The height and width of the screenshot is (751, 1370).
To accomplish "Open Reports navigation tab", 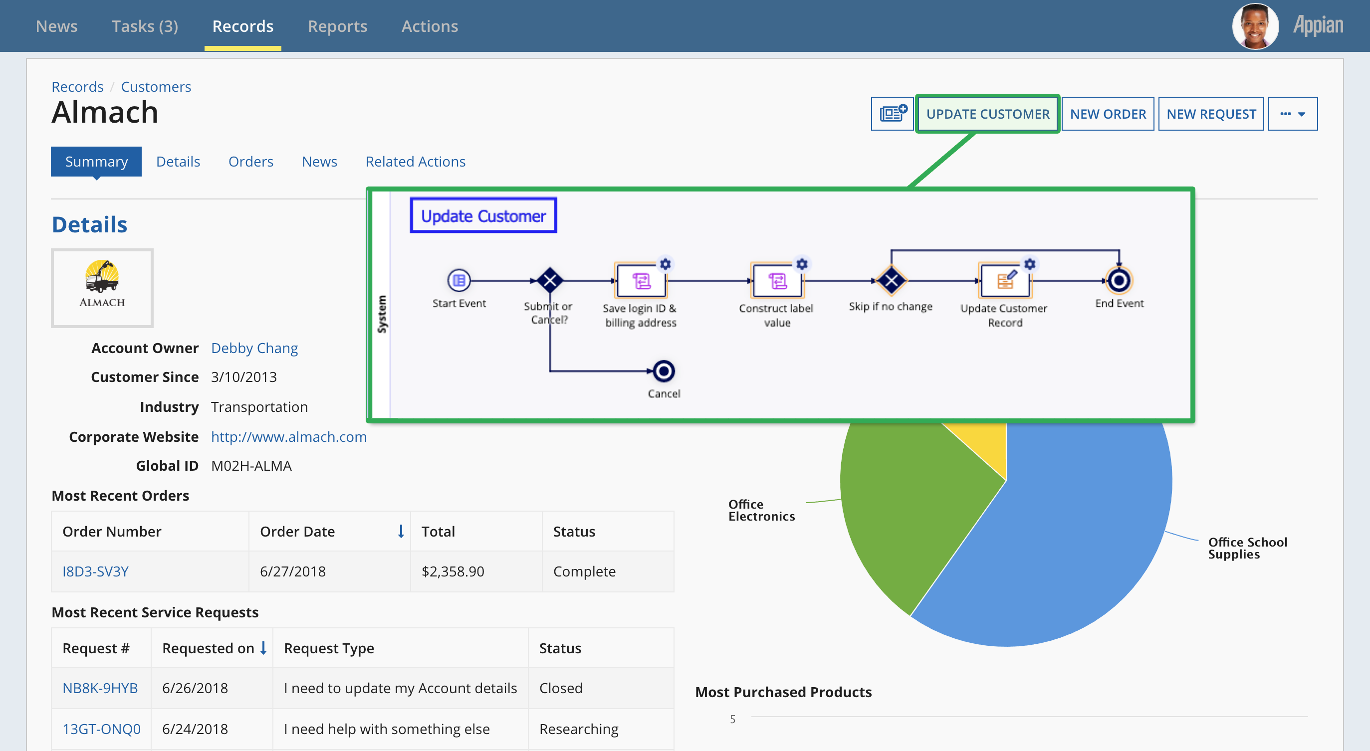I will pyautogui.click(x=338, y=26).
